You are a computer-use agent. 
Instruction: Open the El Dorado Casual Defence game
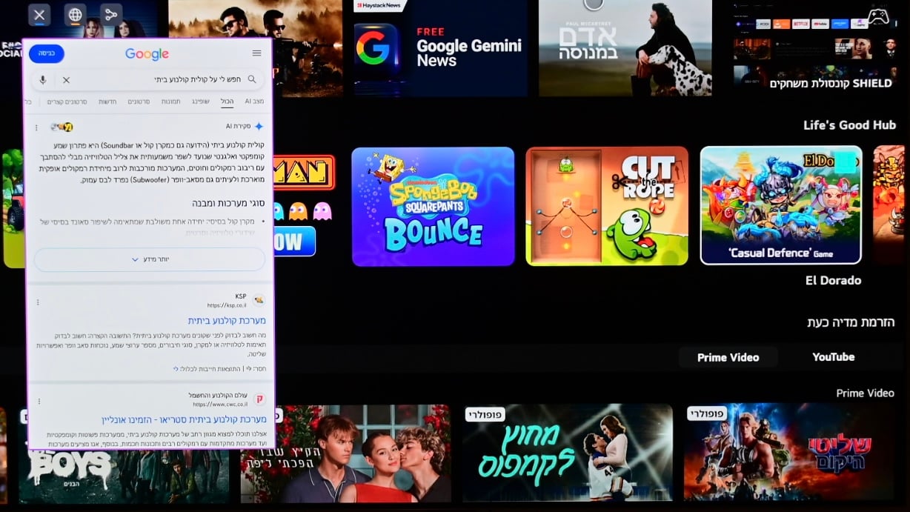780,205
